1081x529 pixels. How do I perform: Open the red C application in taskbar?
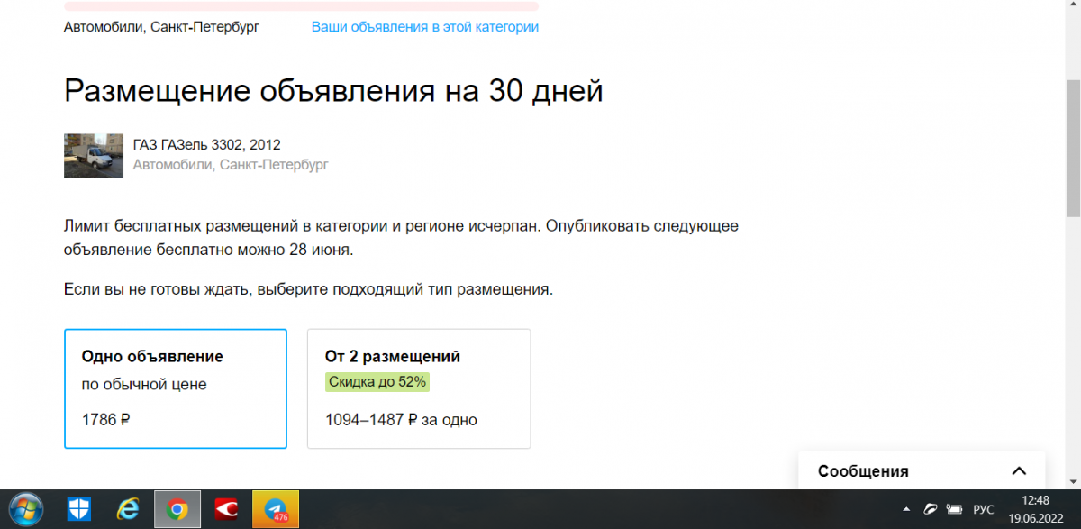(x=225, y=510)
